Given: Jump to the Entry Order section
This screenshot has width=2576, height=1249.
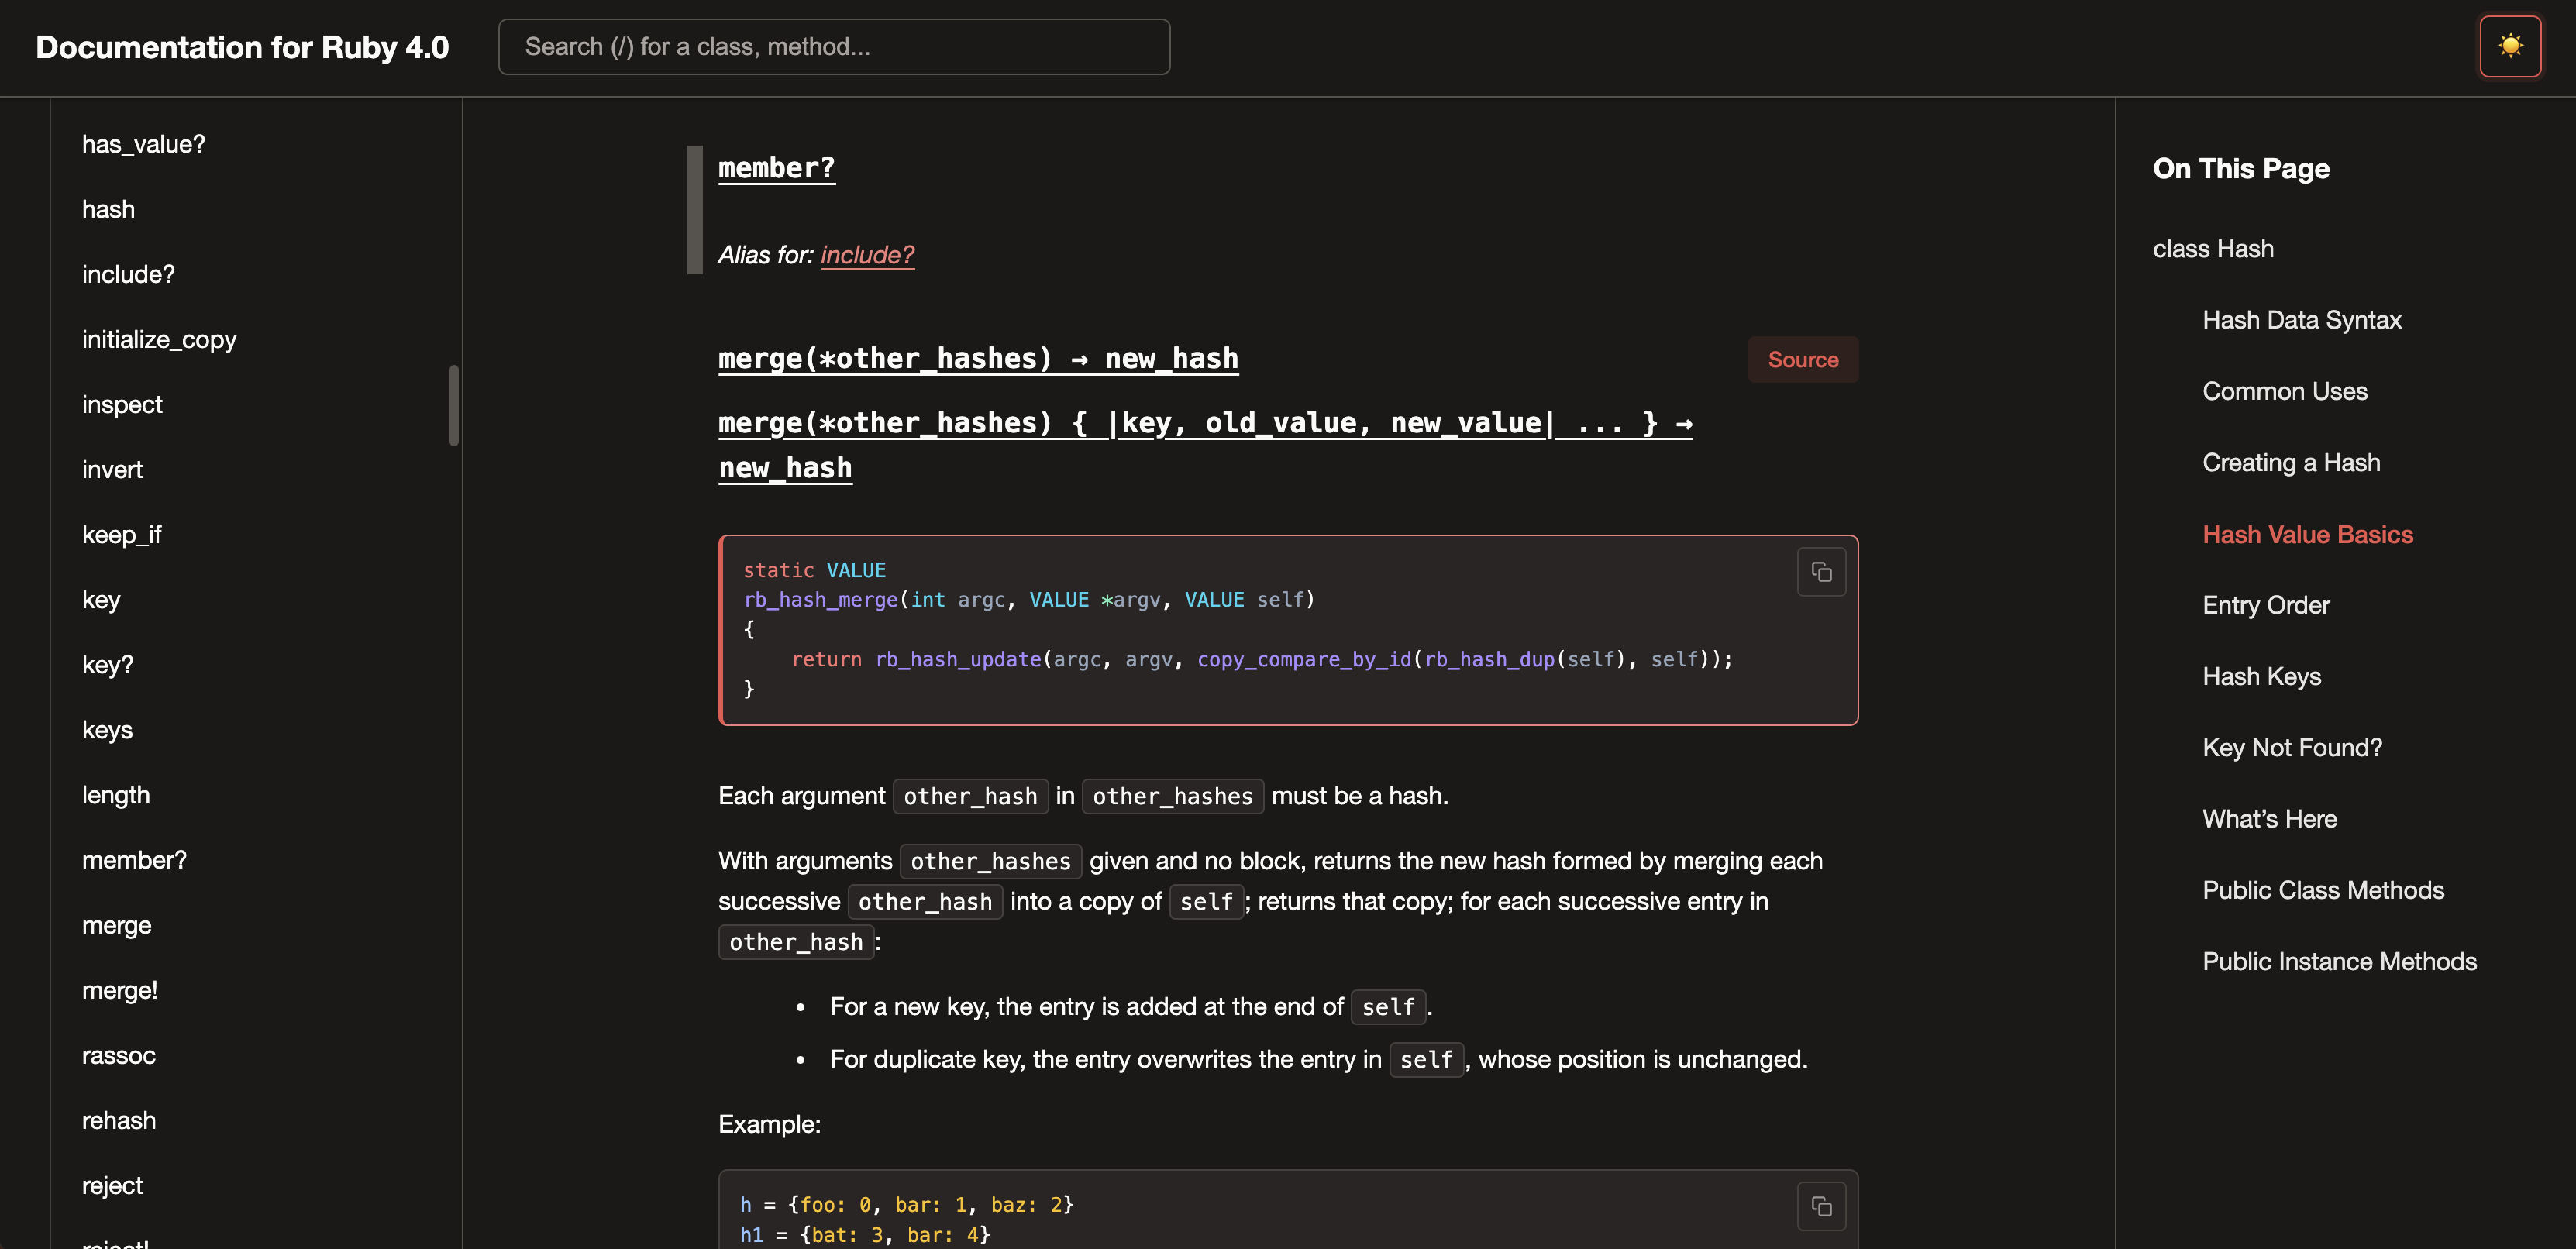Looking at the screenshot, I should 2266,605.
